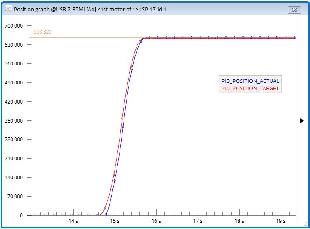Screen dimensions: 310x229
Task: Click the 15 s time axis label
Action: tap(115, 221)
